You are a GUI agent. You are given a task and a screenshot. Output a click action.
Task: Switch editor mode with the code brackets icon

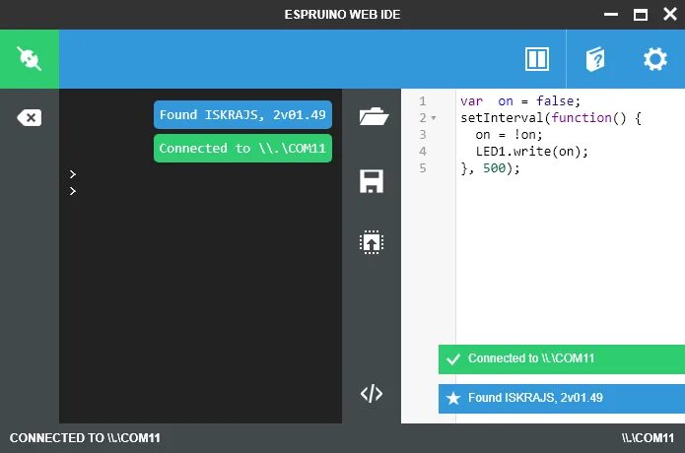click(372, 393)
